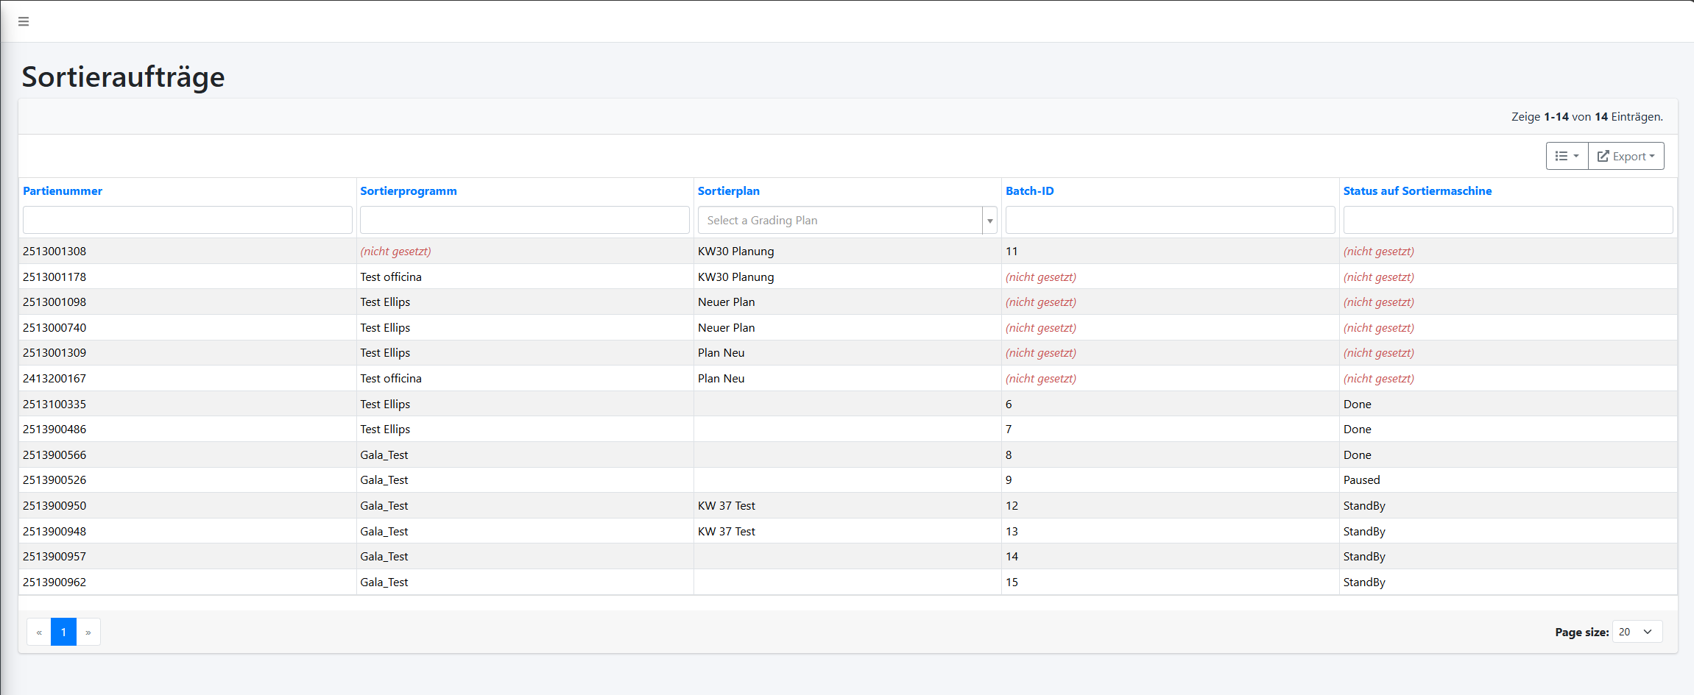This screenshot has width=1694, height=695.
Task: Sort by Sortierprogramm column header
Action: pyautogui.click(x=408, y=191)
